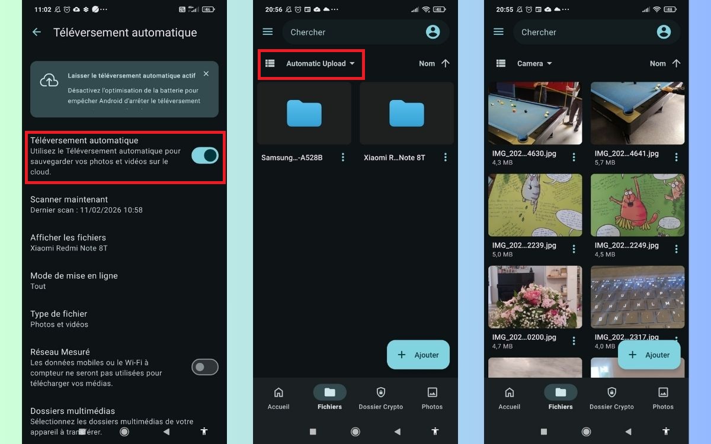
Task: Open Dossier Crypto from the bottom bar
Action: (x=380, y=397)
